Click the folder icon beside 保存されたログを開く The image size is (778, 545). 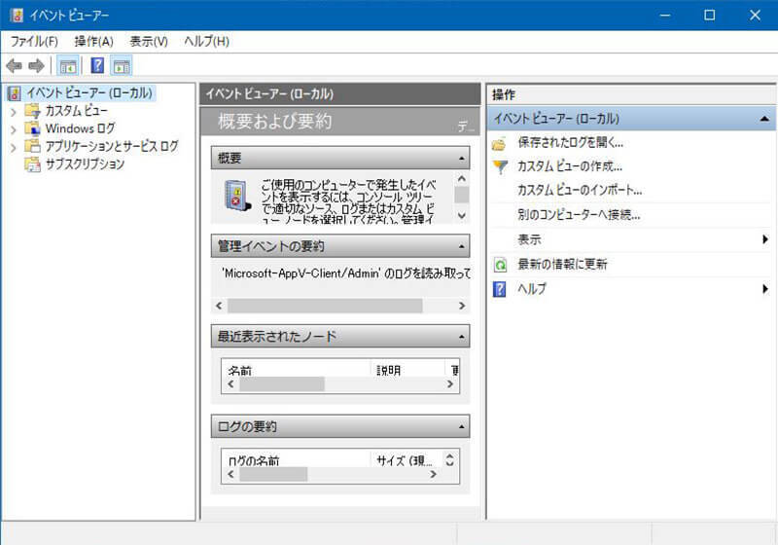click(x=500, y=143)
